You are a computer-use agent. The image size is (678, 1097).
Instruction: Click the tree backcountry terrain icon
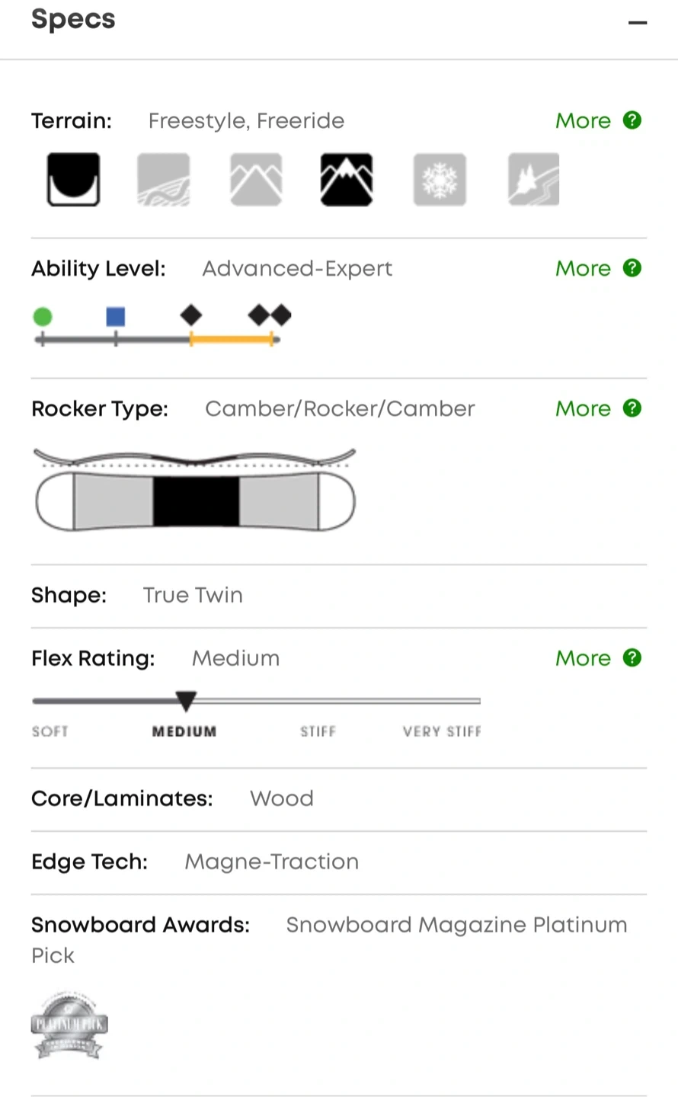coord(533,180)
